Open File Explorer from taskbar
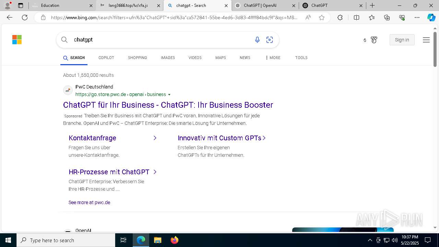This screenshot has height=247, width=439. click(x=157, y=240)
